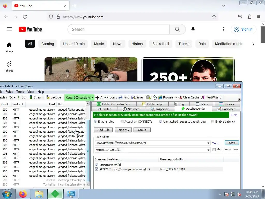265x199 pixels.
Task: Click Clear Cache in Fiddler toolbar
Action: (189, 97)
